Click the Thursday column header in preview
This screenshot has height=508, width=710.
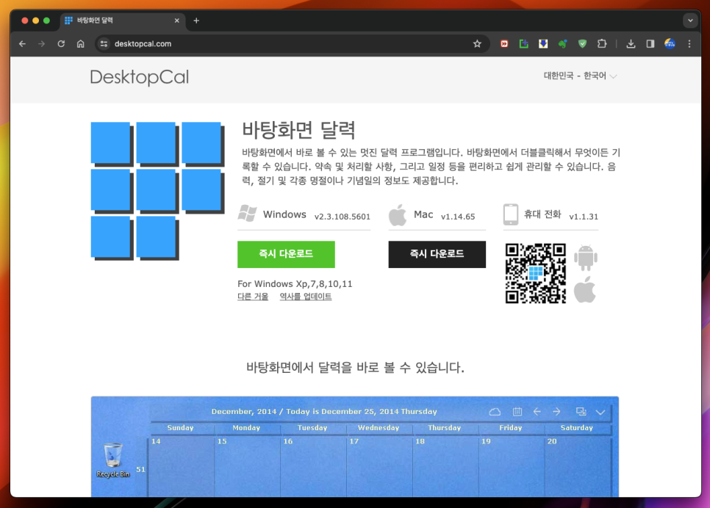444,428
